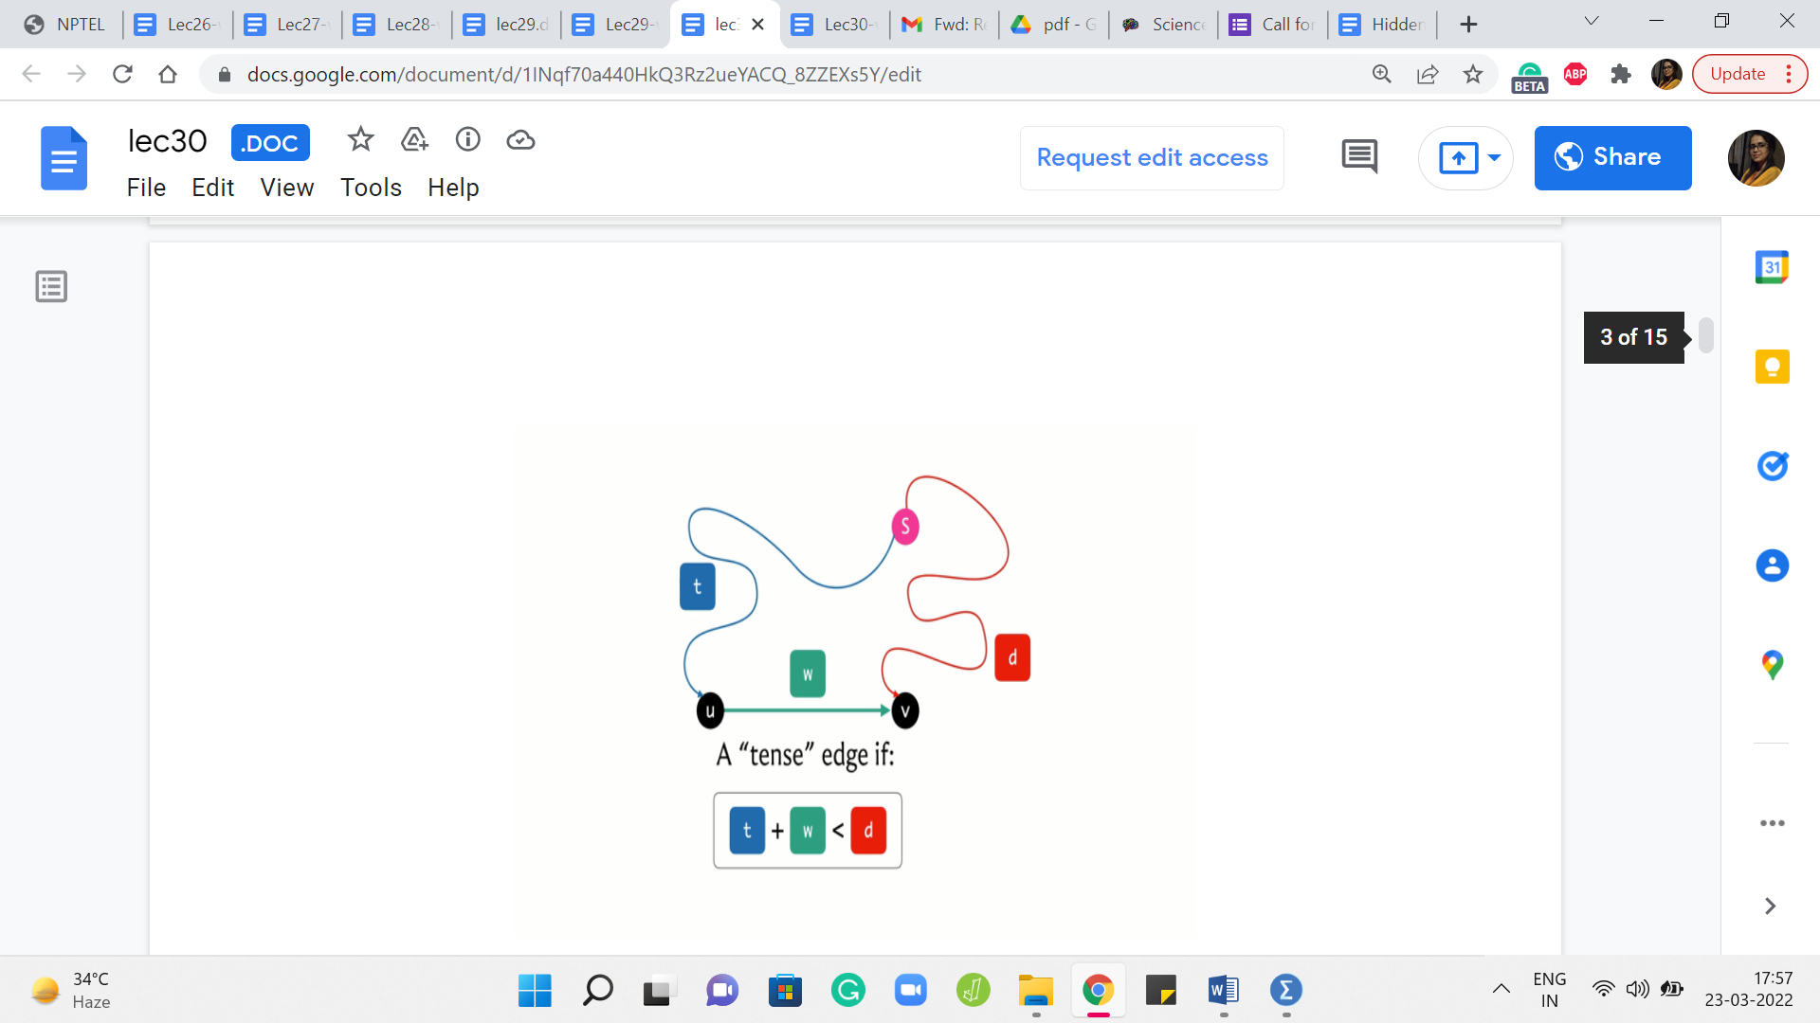1820x1023 pixels.
Task: Open the File menu
Action: (x=146, y=188)
